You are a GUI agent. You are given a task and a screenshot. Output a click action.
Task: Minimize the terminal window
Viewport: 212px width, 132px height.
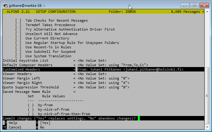point(186,5)
